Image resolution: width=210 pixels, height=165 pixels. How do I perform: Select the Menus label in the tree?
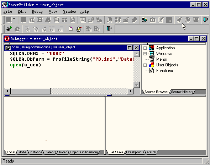click(162, 59)
